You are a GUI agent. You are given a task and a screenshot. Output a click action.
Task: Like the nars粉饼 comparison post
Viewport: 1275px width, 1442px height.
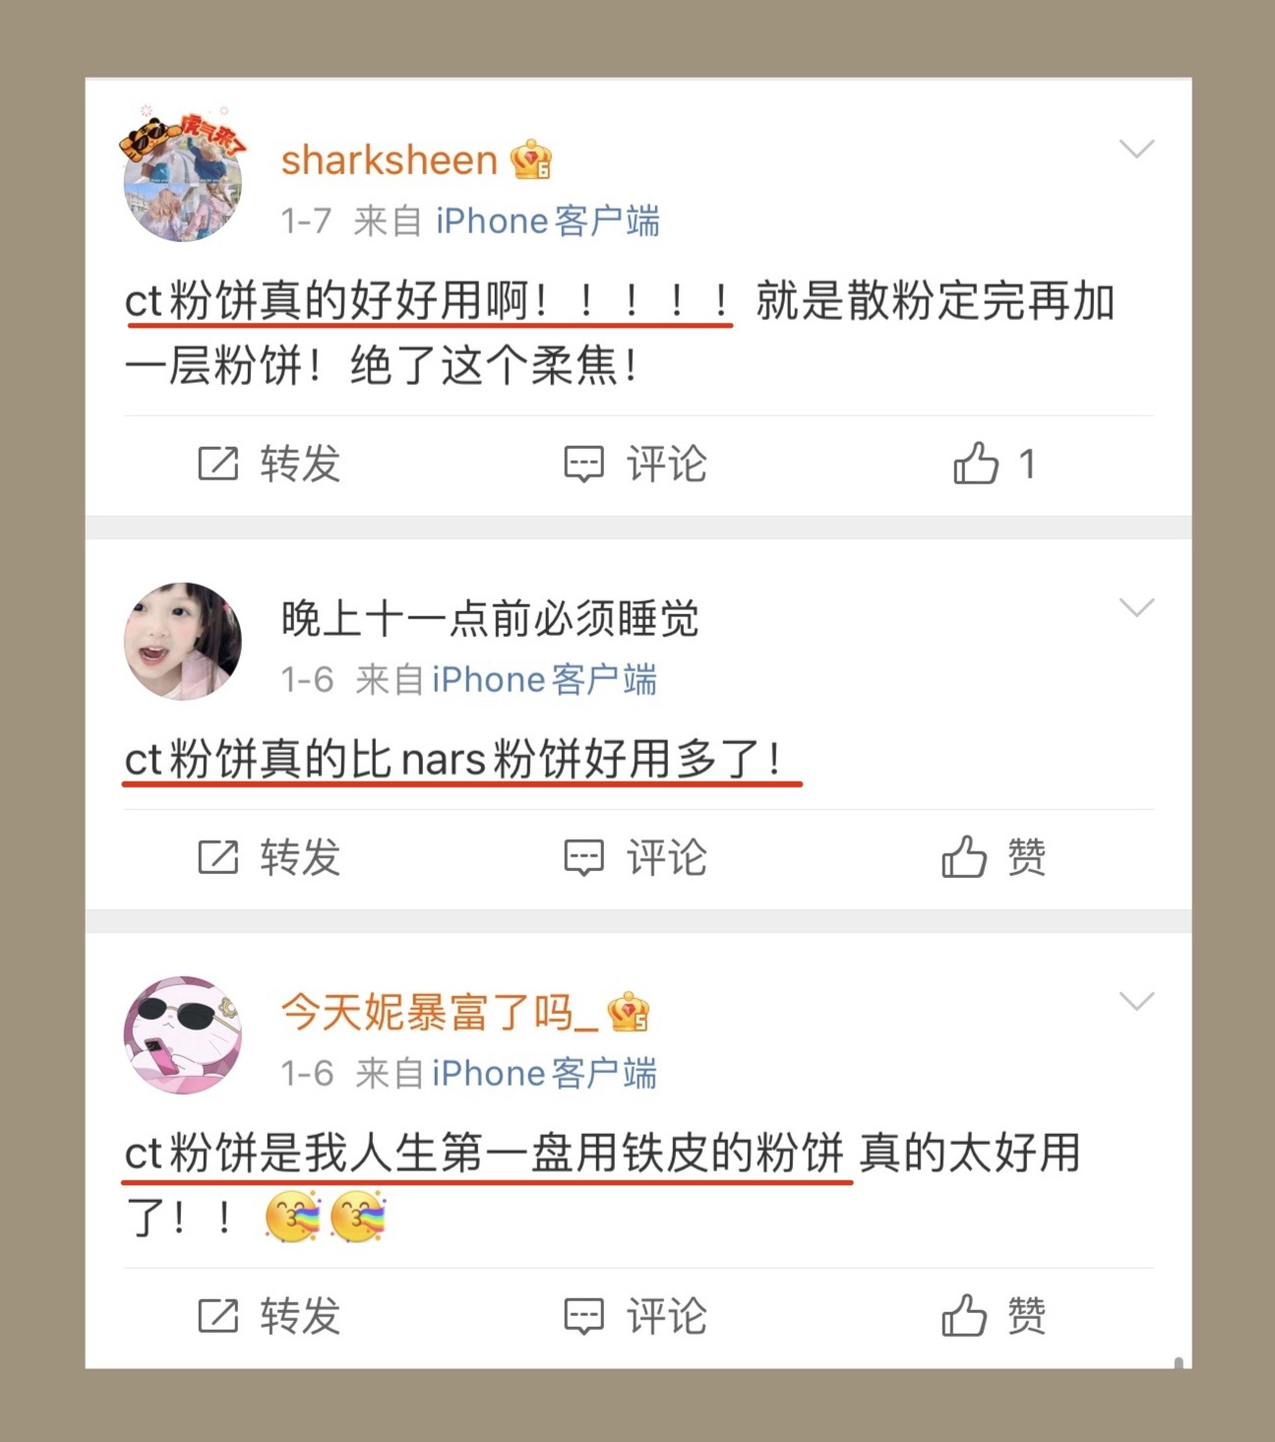[x=964, y=856]
